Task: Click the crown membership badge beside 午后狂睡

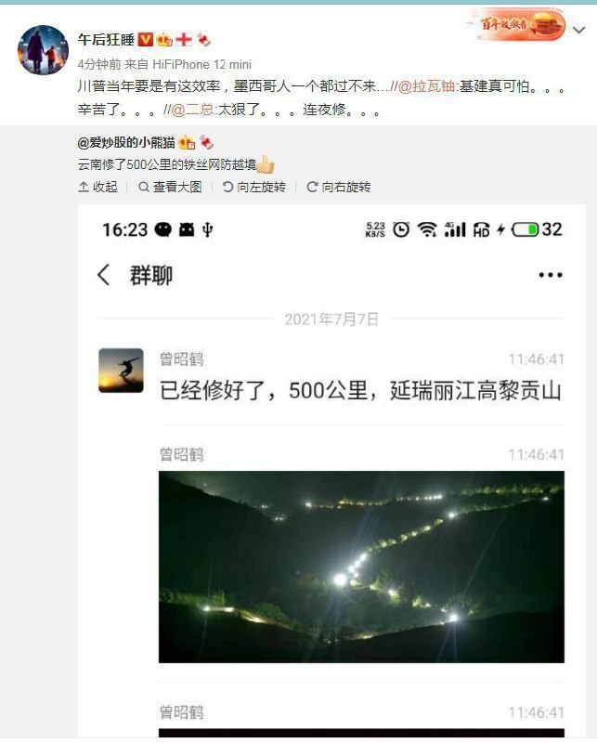Action: pyautogui.click(x=164, y=39)
